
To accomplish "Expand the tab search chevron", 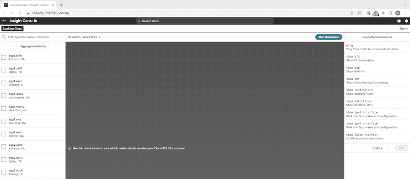I will [x=405, y=5].
